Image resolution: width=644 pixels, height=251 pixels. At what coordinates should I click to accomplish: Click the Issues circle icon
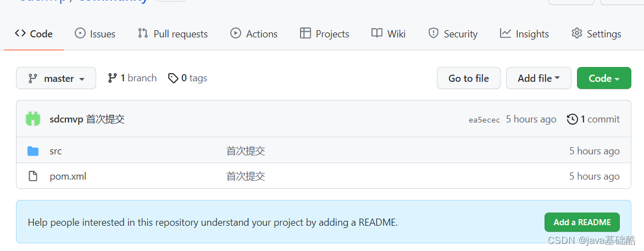[x=80, y=34]
